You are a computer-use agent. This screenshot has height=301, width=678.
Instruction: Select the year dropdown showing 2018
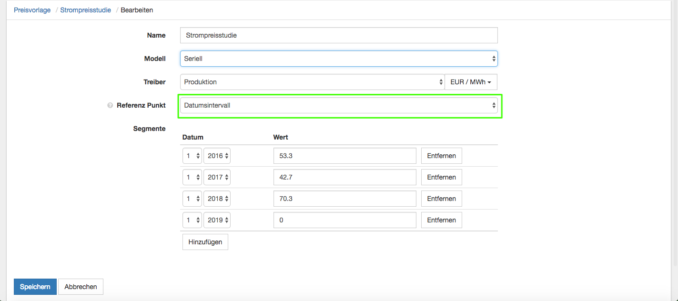point(217,199)
